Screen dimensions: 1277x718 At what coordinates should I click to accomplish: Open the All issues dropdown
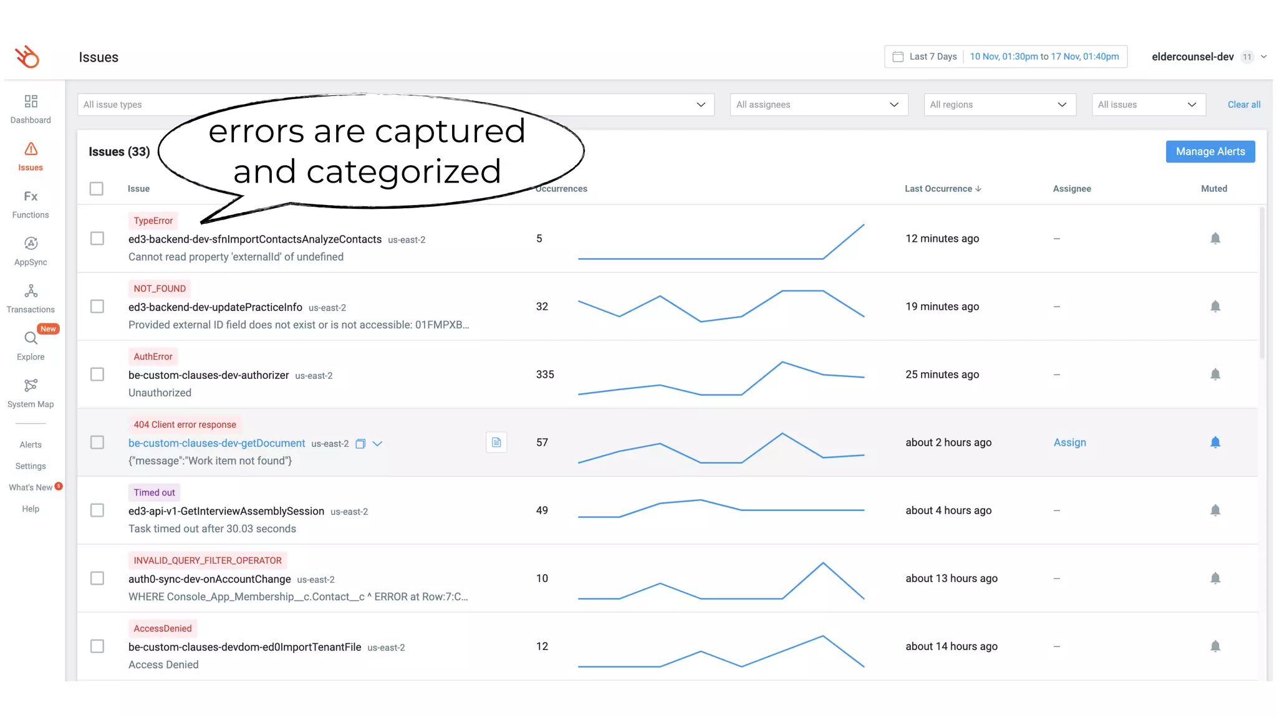click(1149, 105)
